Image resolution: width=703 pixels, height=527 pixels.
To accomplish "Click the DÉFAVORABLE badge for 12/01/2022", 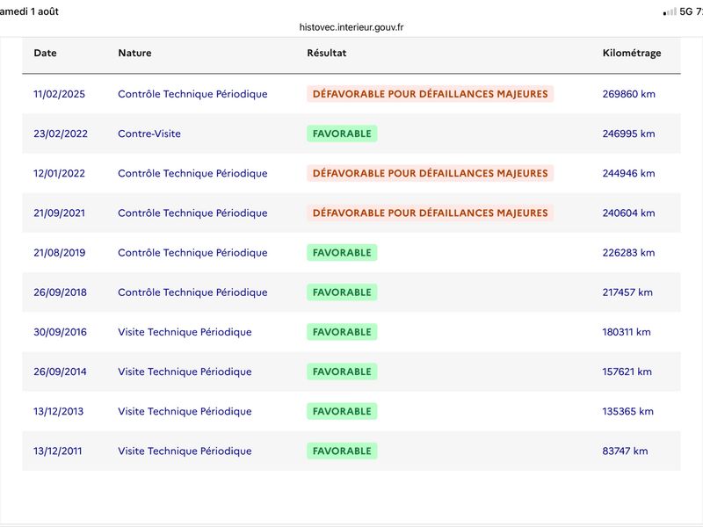I will 431,173.
